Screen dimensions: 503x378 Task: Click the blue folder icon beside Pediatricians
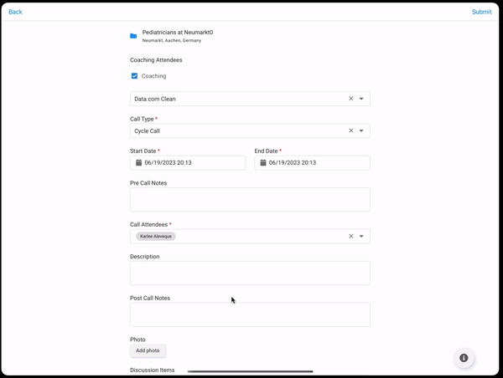point(133,36)
